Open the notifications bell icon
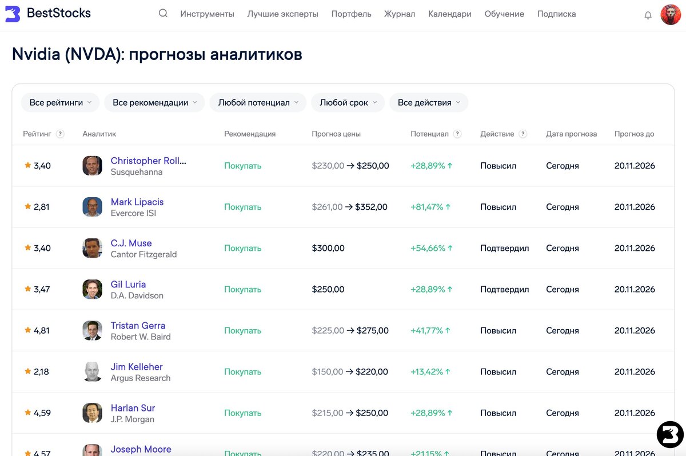Screen dimensions: 686x456 point(648,15)
